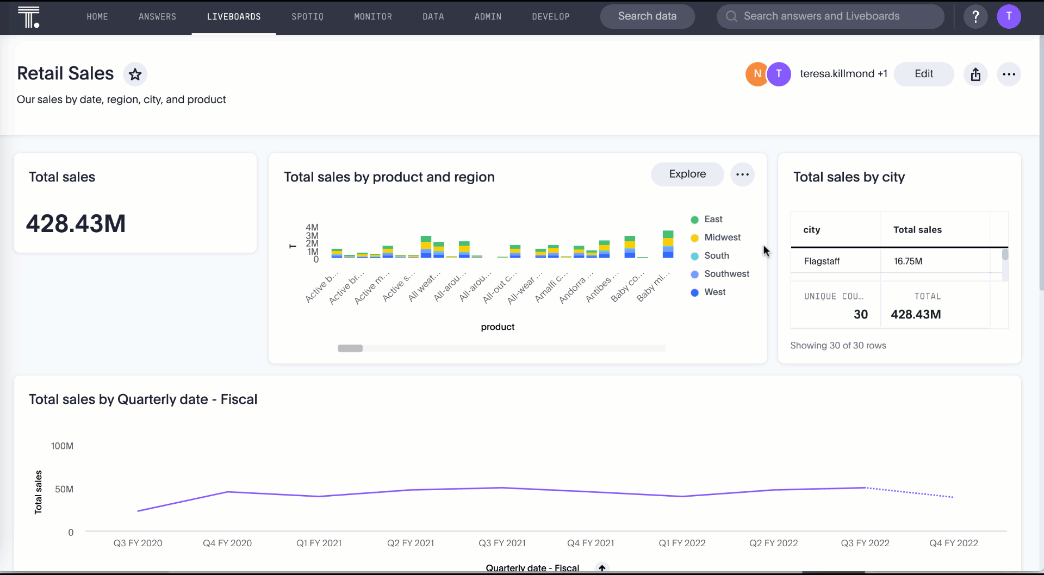1044x575 pixels.
Task: Click the Edit button
Action: point(924,74)
